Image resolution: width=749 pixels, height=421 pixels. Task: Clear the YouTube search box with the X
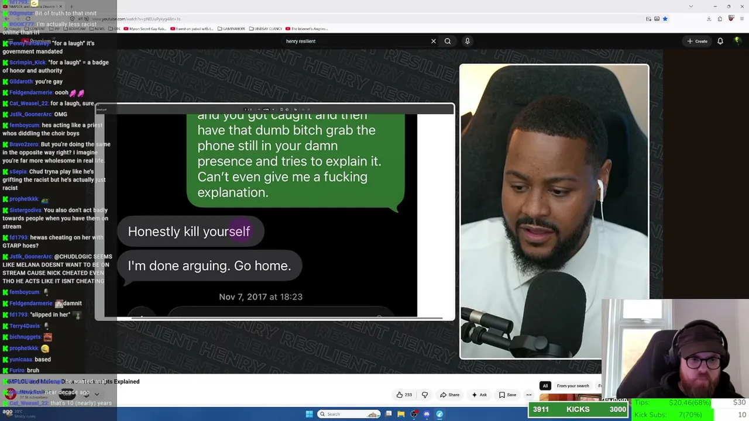433,41
